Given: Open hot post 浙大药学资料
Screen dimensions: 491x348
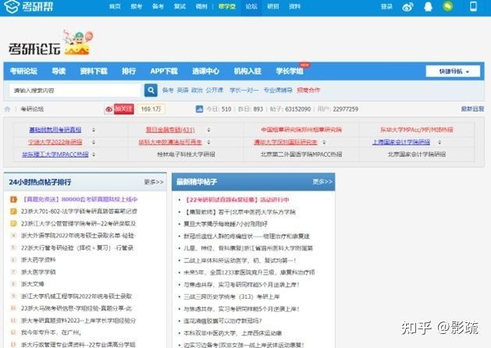Looking at the screenshot, I should (x=38, y=260).
